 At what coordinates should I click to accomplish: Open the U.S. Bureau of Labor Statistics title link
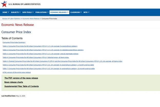(x=24, y=4)
